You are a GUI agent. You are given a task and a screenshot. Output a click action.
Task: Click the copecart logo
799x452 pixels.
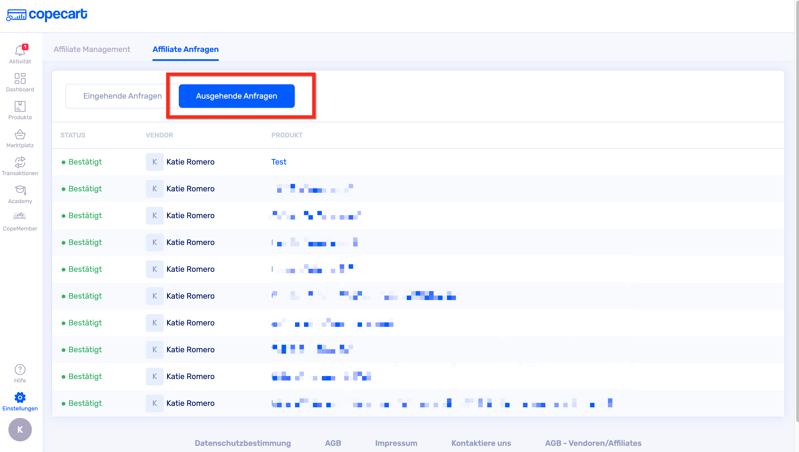click(x=47, y=14)
